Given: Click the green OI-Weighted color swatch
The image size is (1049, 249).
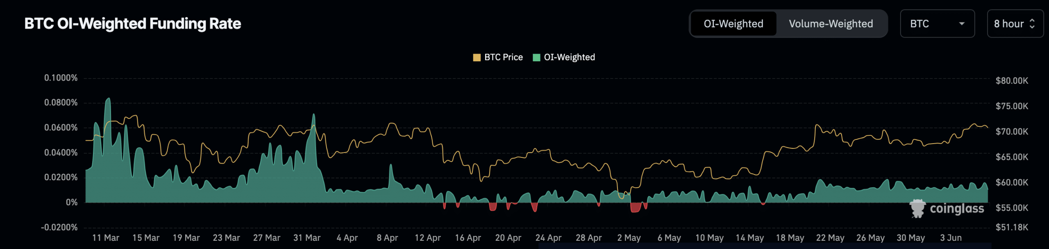Looking at the screenshot, I should click(x=536, y=57).
